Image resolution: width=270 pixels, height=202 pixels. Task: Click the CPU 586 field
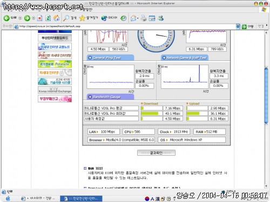pyautogui.click(x=139, y=132)
